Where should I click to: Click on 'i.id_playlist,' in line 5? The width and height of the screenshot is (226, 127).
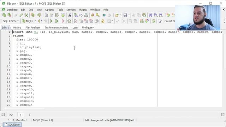[29, 47]
